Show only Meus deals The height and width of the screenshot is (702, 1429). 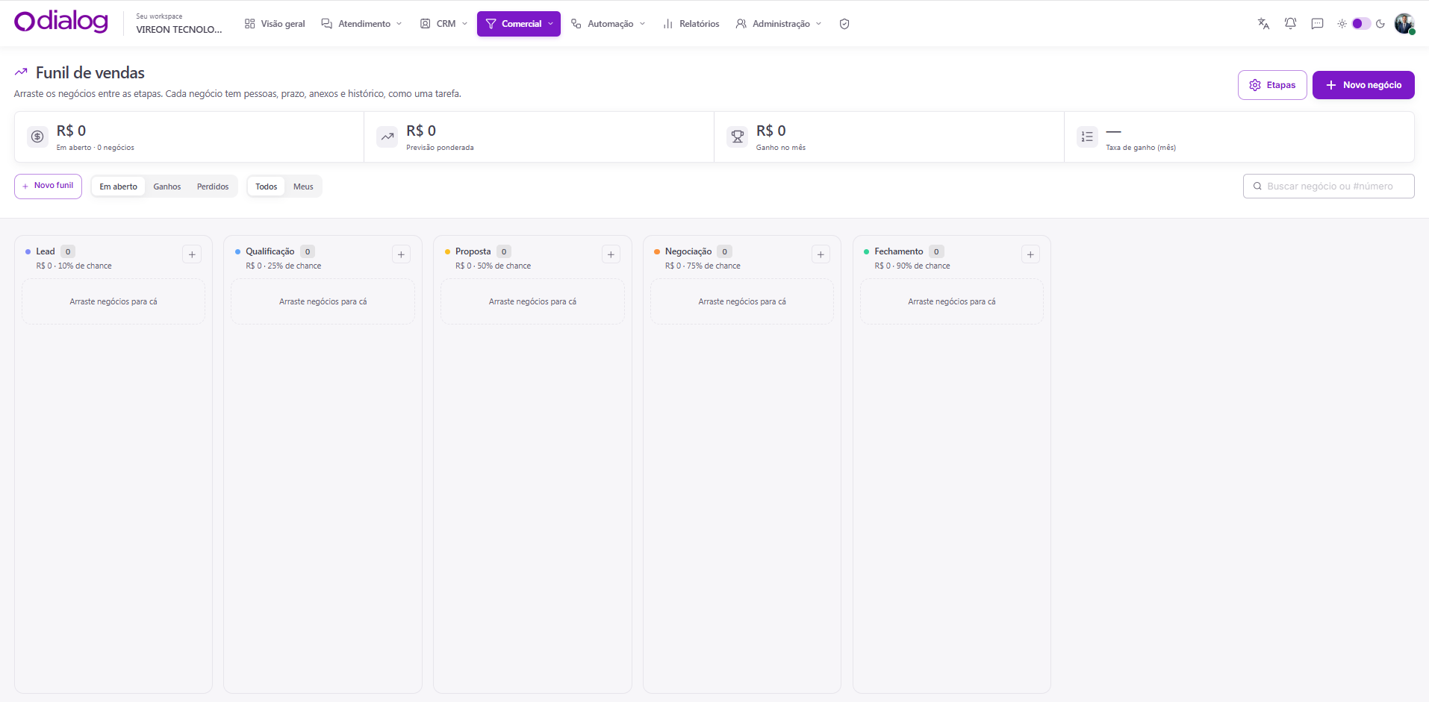pyautogui.click(x=303, y=187)
